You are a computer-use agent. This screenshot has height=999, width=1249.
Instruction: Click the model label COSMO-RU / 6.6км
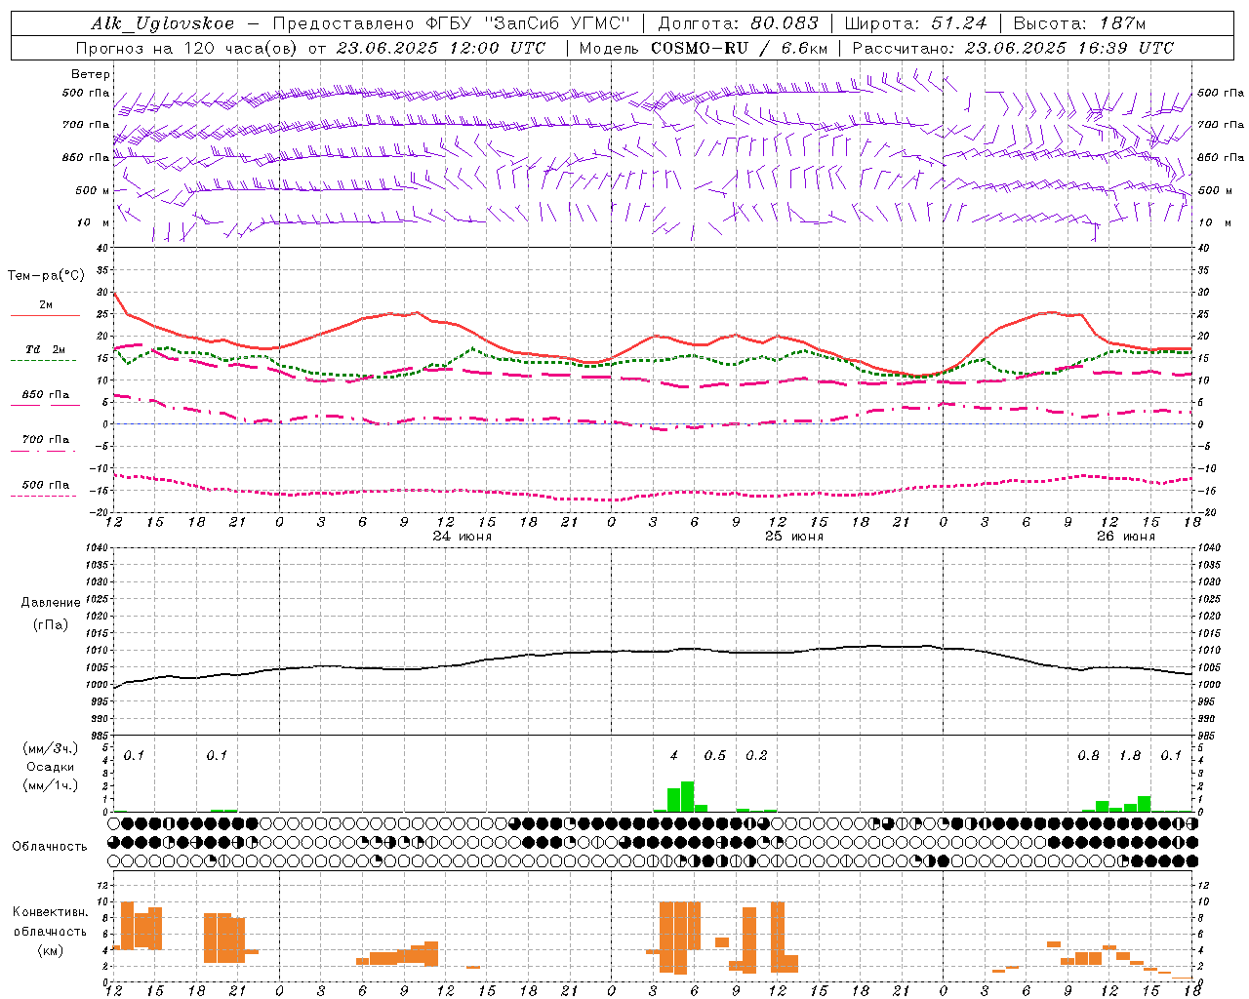740,48
